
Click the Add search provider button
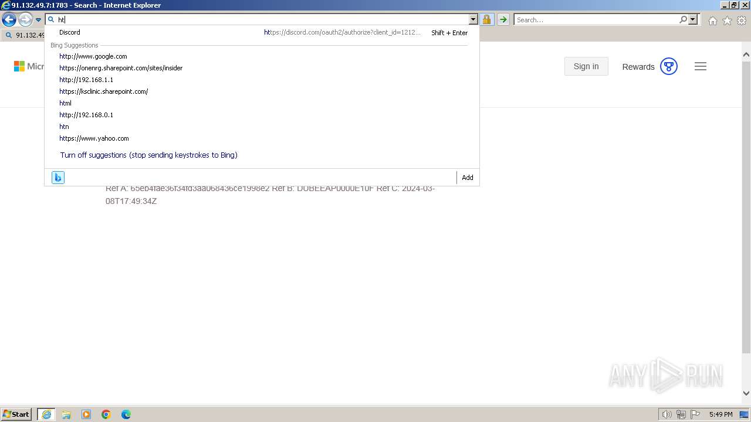tap(467, 178)
